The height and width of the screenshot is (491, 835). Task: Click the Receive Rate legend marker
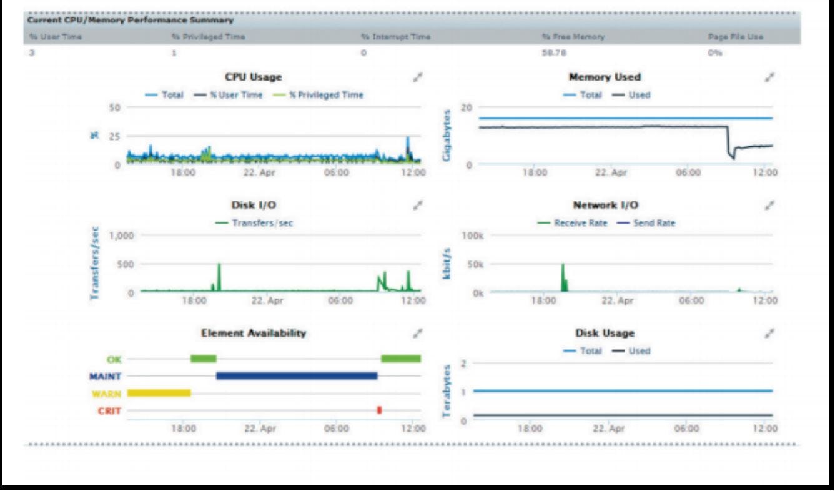click(543, 222)
